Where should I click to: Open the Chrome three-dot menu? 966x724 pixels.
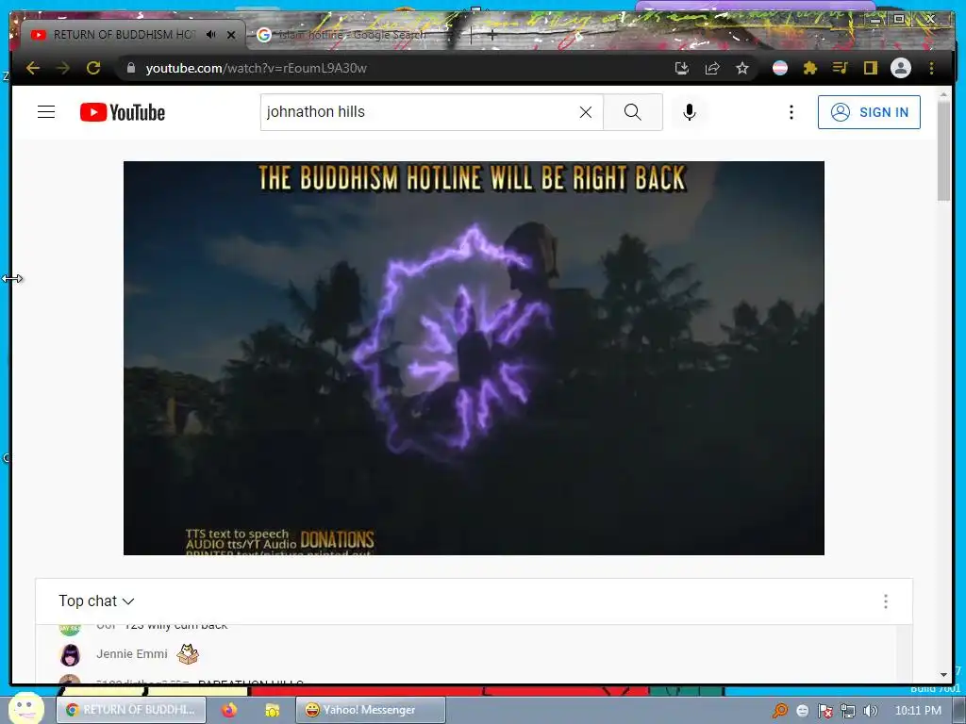[x=931, y=68]
